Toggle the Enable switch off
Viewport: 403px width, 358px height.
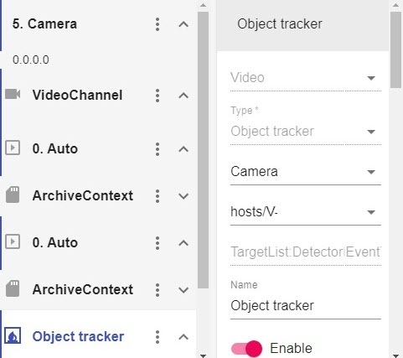pyautogui.click(x=246, y=349)
